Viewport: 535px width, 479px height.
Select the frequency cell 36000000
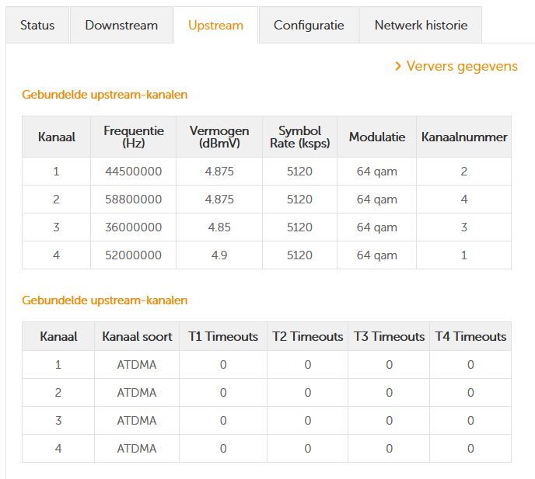[134, 227]
